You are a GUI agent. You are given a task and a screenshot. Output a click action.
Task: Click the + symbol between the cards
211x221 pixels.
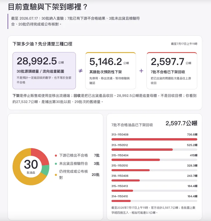click(x=141, y=71)
